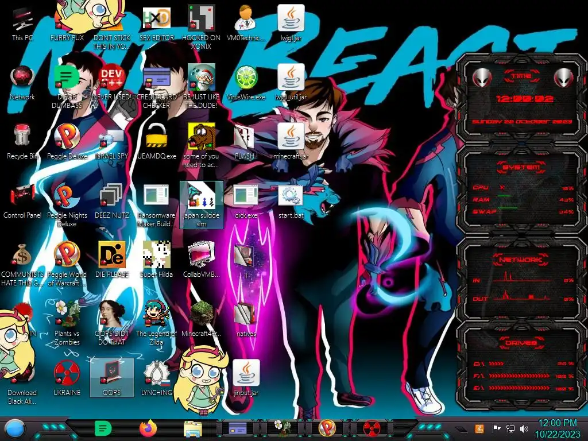Select the lwjgl_util.jar file
This screenshot has width=588, height=441.
coord(291,83)
